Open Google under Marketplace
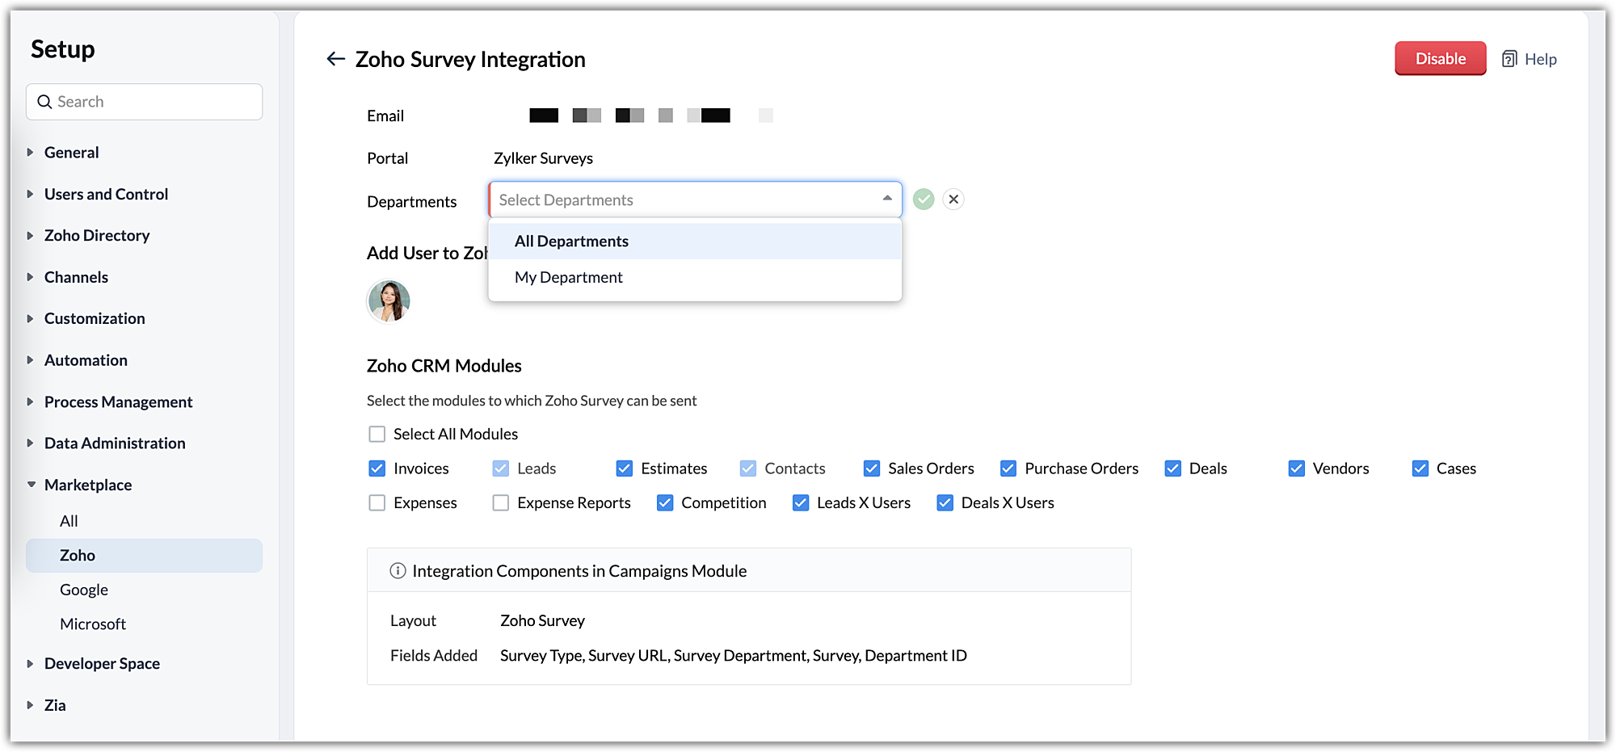The image size is (1616, 752). tap(84, 590)
